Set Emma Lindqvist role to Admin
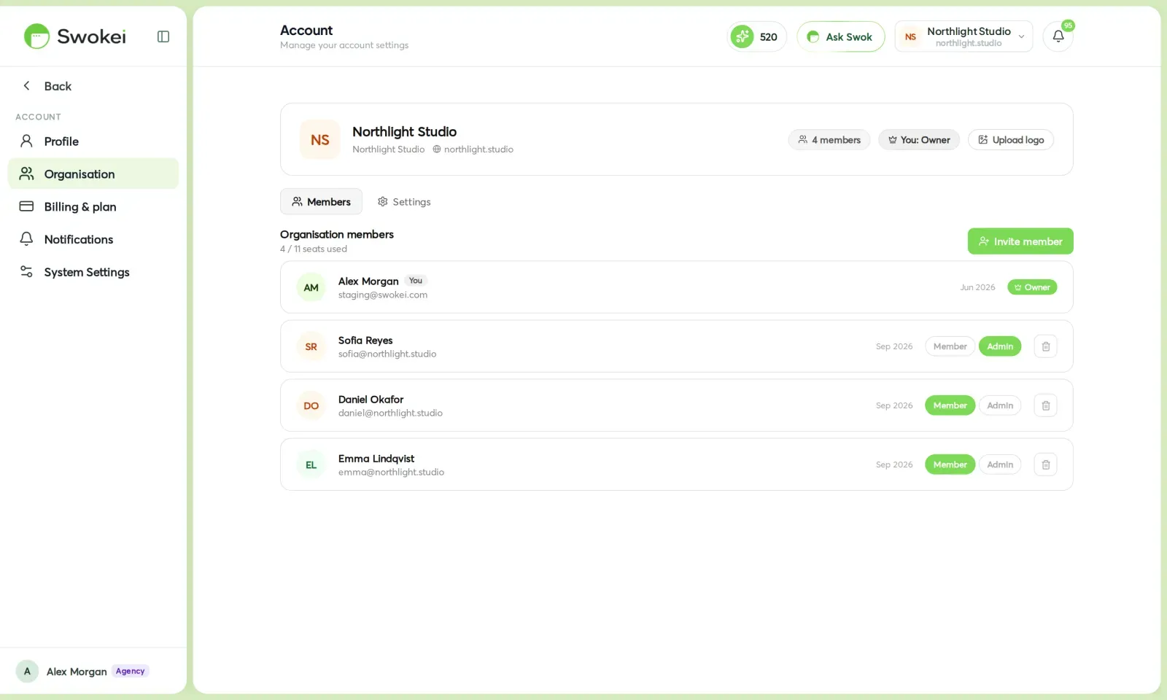The height and width of the screenshot is (700, 1167). click(x=1000, y=464)
